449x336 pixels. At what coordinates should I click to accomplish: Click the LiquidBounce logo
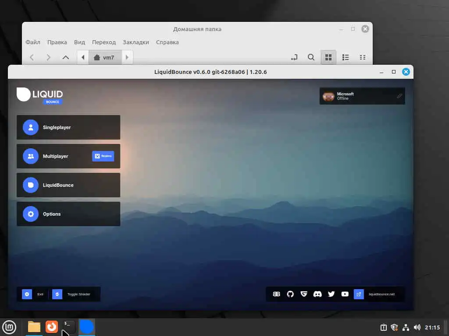39,96
